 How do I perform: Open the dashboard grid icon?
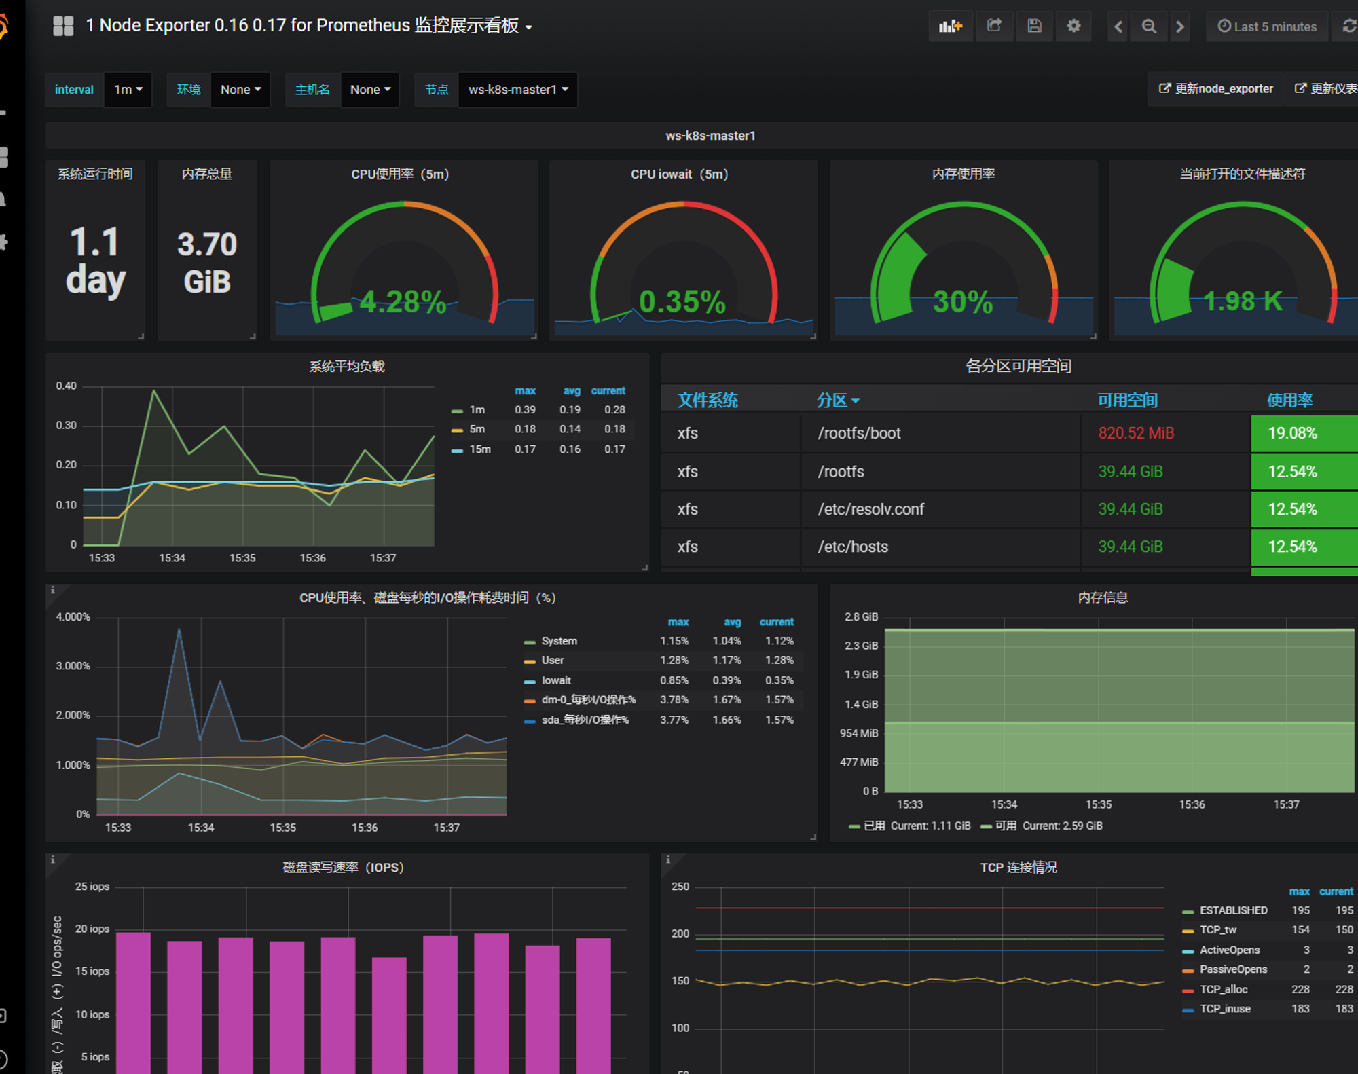point(63,26)
